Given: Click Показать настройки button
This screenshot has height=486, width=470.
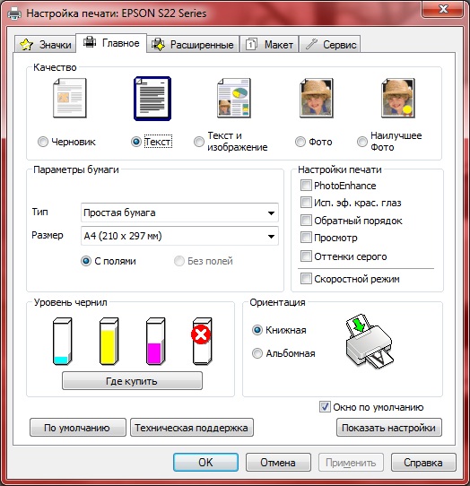Looking at the screenshot, I should pos(389,428).
